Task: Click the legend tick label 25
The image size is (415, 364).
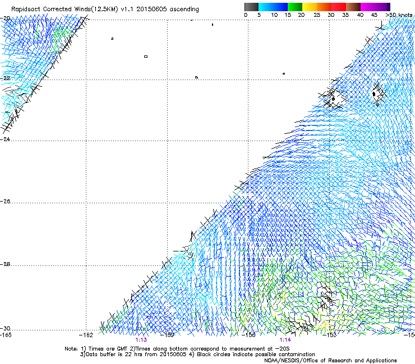Action: coord(317,15)
